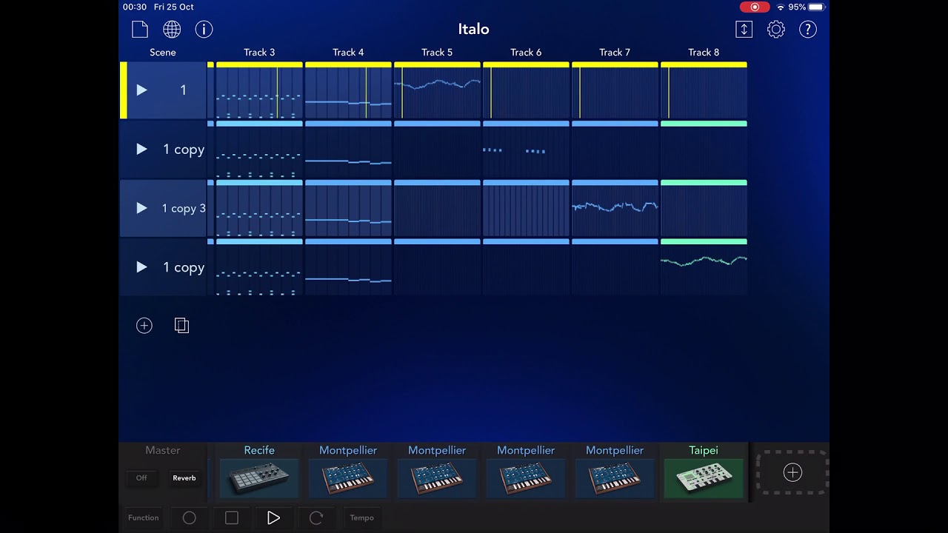948x533 pixels.
Task: Play scene 1
Action: coord(141,90)
